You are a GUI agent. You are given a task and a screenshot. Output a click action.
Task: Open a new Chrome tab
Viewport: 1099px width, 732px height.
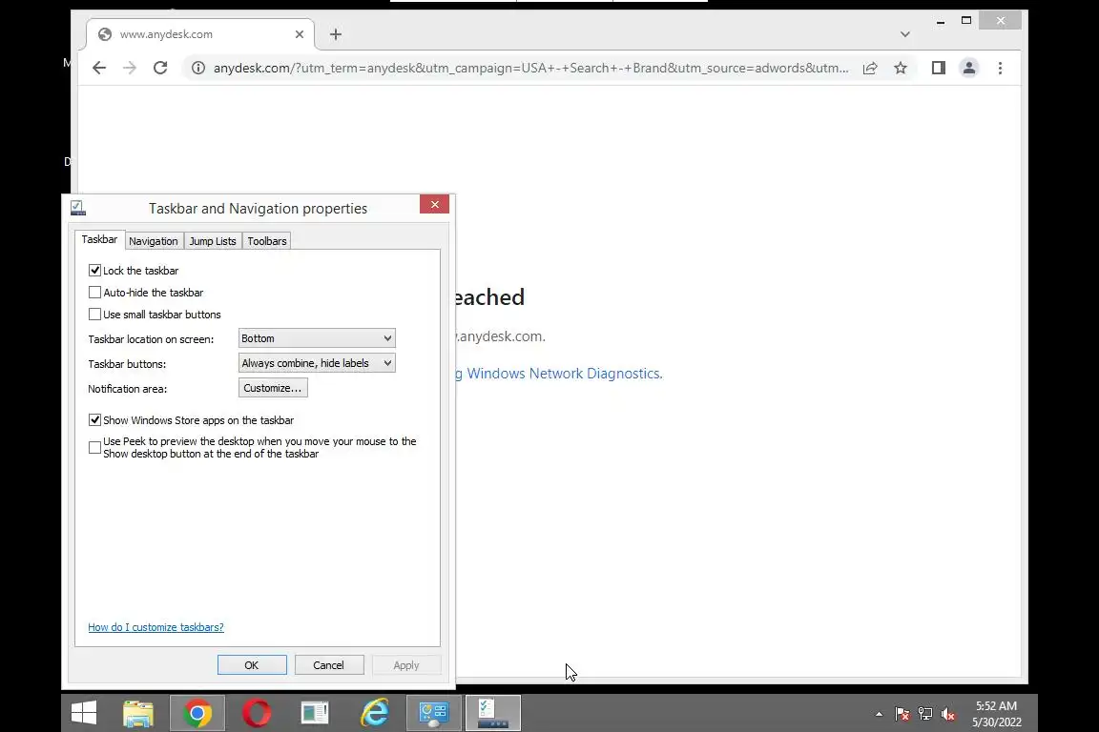point(336,34)
